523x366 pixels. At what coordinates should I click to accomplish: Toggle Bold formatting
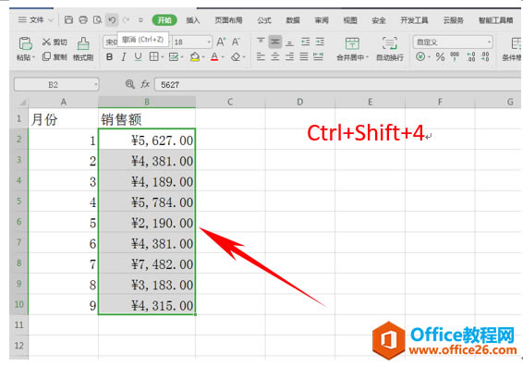coord(109,57)
